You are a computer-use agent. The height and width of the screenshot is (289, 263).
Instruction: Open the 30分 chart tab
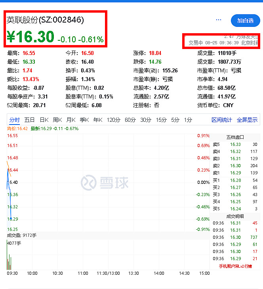coord(146,120)
